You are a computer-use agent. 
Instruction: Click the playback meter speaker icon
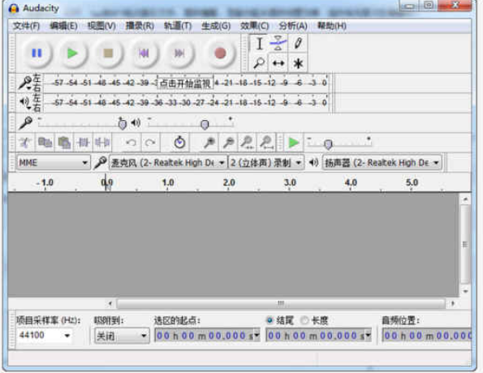24,102
